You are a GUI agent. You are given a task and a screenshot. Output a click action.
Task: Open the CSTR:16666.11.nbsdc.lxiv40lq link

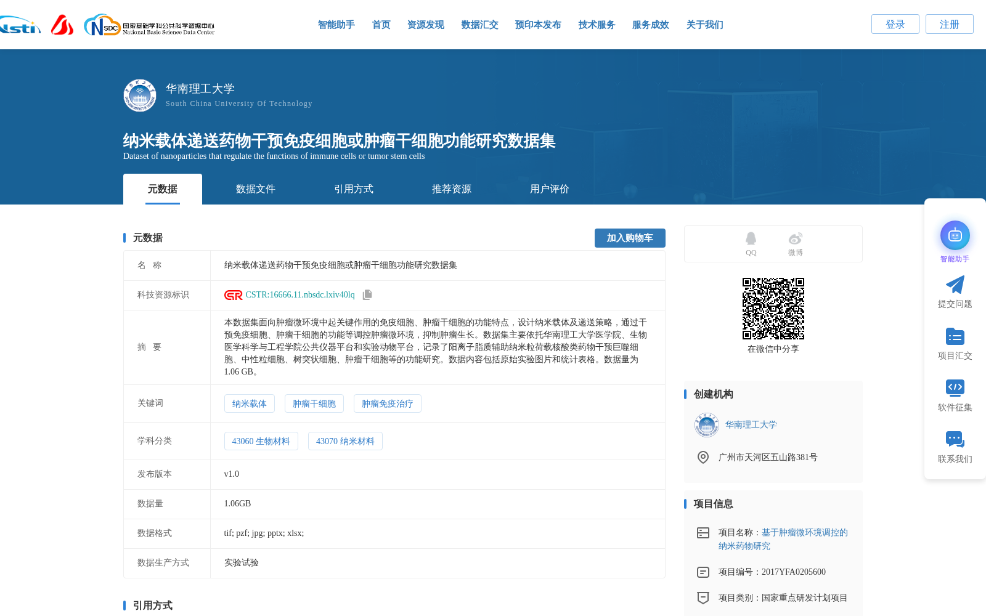[x=300, y=295]
